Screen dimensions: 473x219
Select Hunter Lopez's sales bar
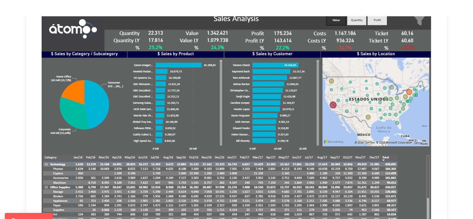(266, 109)
